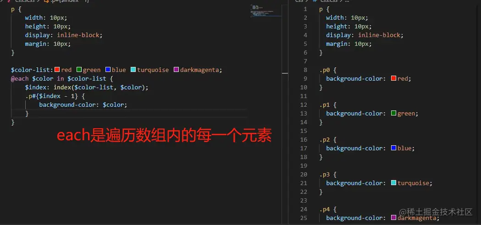
Task: Click the '.p4 {' selector in the CSS
Action: [328, 209]
